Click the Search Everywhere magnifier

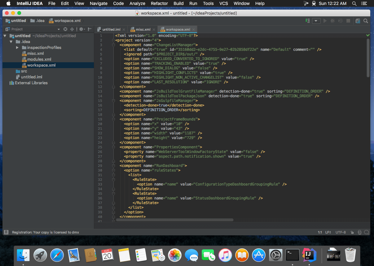tap(366, 21)
